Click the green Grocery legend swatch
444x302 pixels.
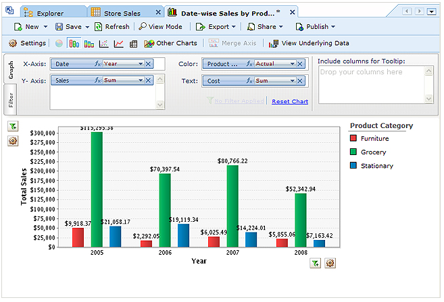(x=353, y=152)
